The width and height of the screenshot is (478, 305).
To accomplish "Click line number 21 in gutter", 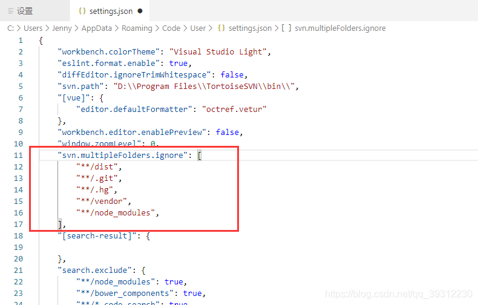I will pos(18,271).
